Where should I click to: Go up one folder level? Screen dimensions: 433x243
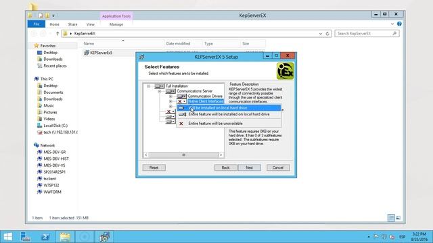[x=58, y=34]
